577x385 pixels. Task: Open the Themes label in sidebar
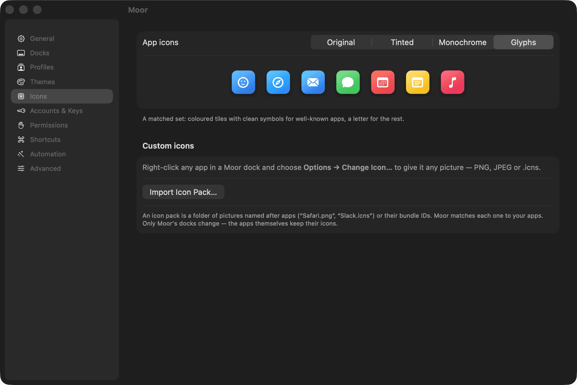coord(42,82)
